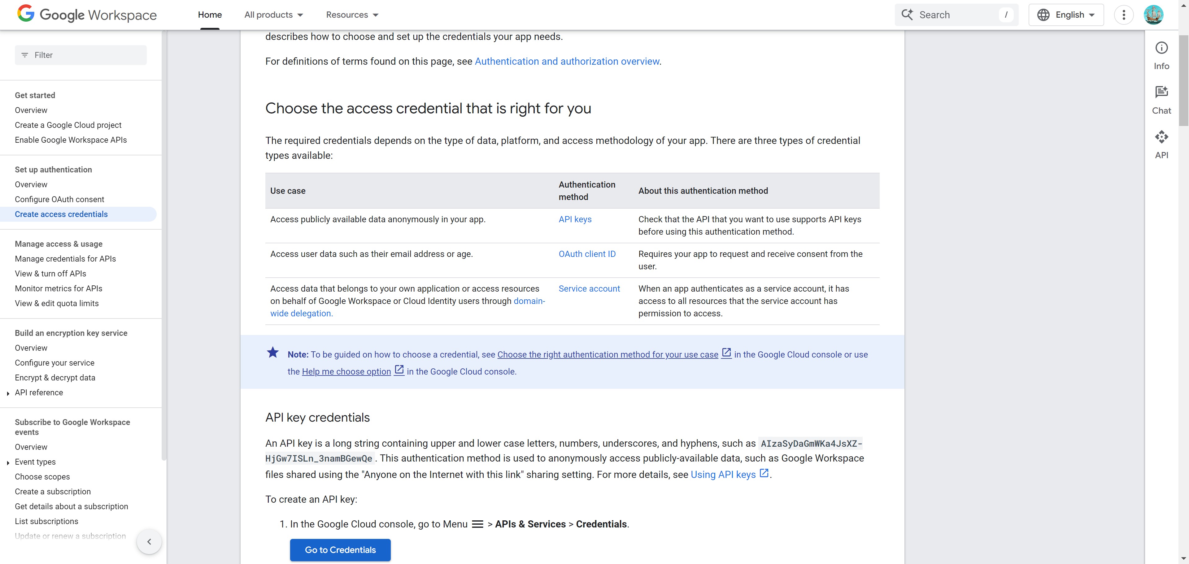Viewport: 1189px width, 564px height.
Task: Expand the API reference tree item
Action: 8,393
